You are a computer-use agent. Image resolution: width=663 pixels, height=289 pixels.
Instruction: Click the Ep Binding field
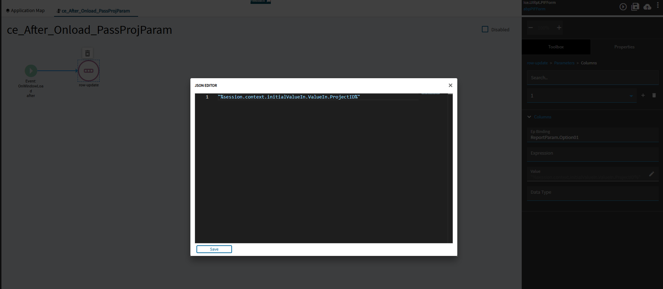[593, 135]
